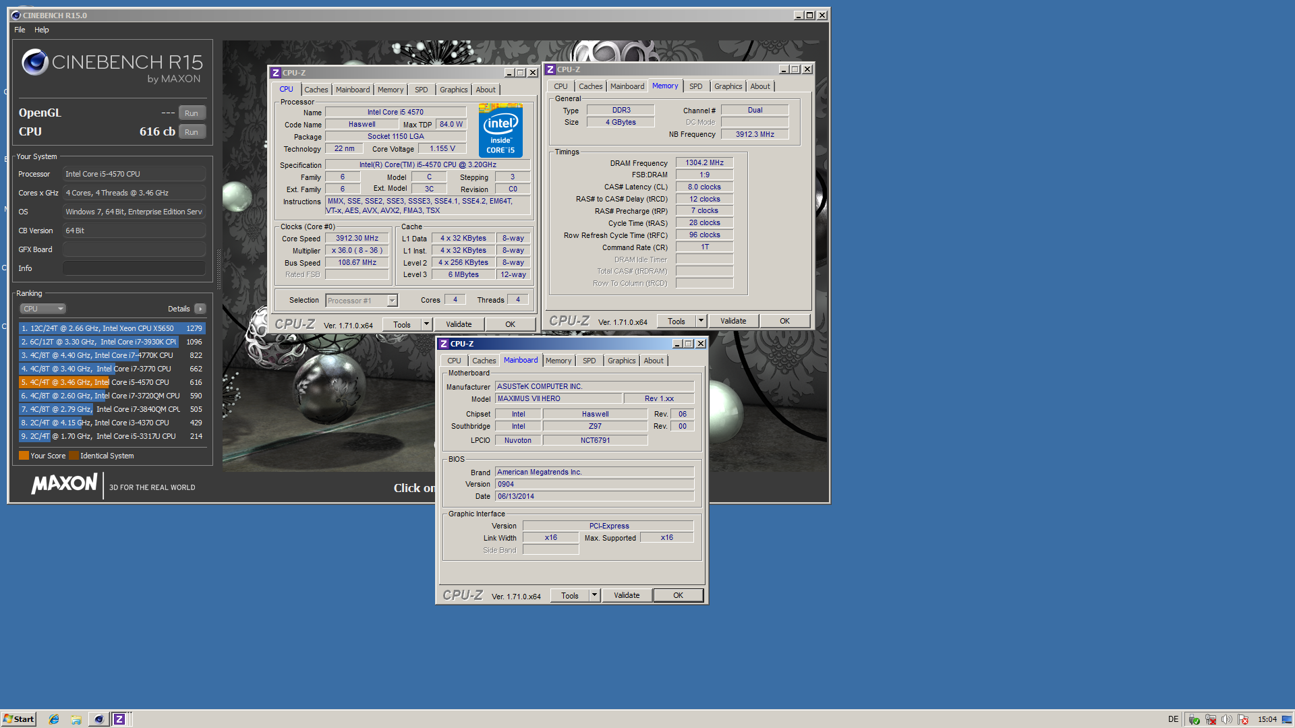The width and height of the screenshot is (1295, 728).
Task: Click the orange Your Score legend swatch
Action: coord(24,456)
